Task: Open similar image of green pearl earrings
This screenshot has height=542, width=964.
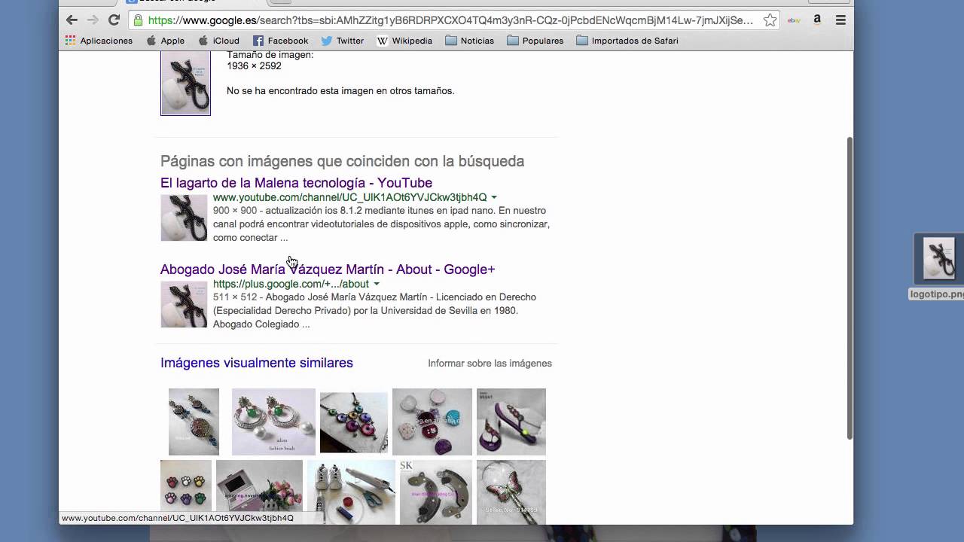Action: click(273, 422)
